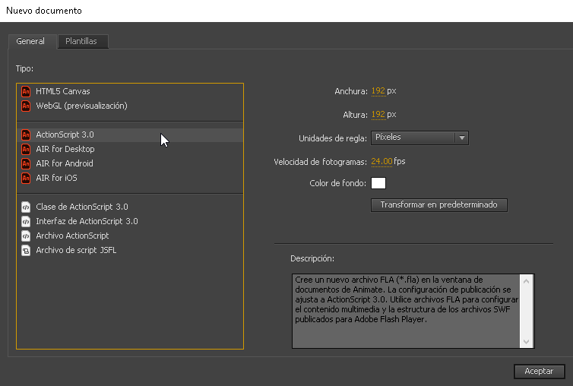Click the Anchura value 192

(x=378, y=91)
